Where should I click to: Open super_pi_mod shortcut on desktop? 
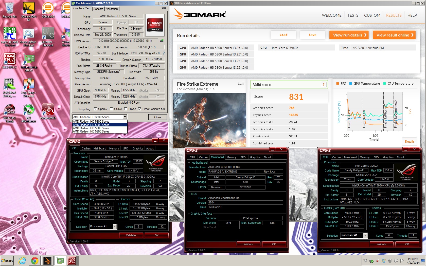[x=9, y=37]
